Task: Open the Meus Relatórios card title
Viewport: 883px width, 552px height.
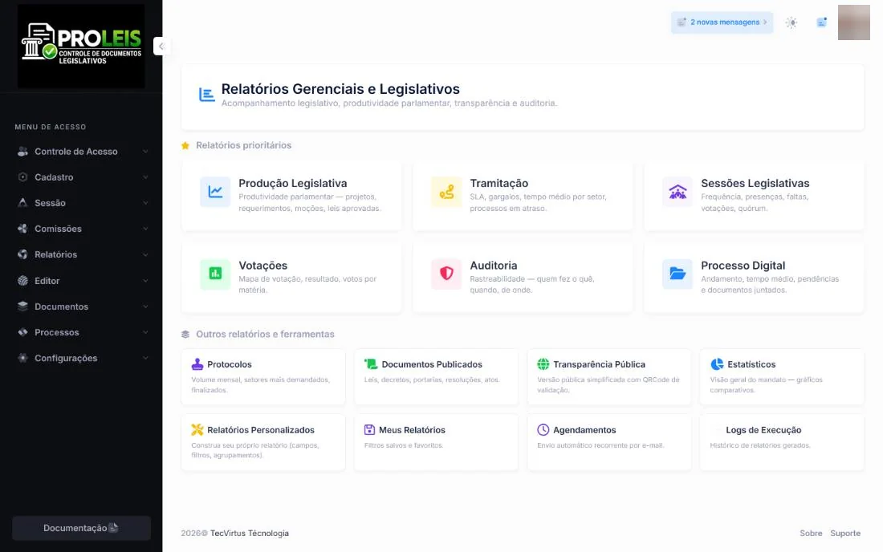Action: pos(412,430)
